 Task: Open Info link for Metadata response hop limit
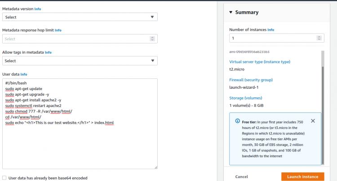click(x=58, y=30)
